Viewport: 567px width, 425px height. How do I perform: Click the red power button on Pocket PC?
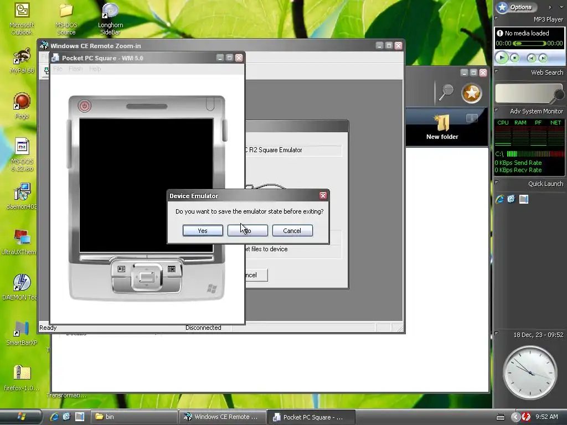pyautogui.click(x=85, y=106)
